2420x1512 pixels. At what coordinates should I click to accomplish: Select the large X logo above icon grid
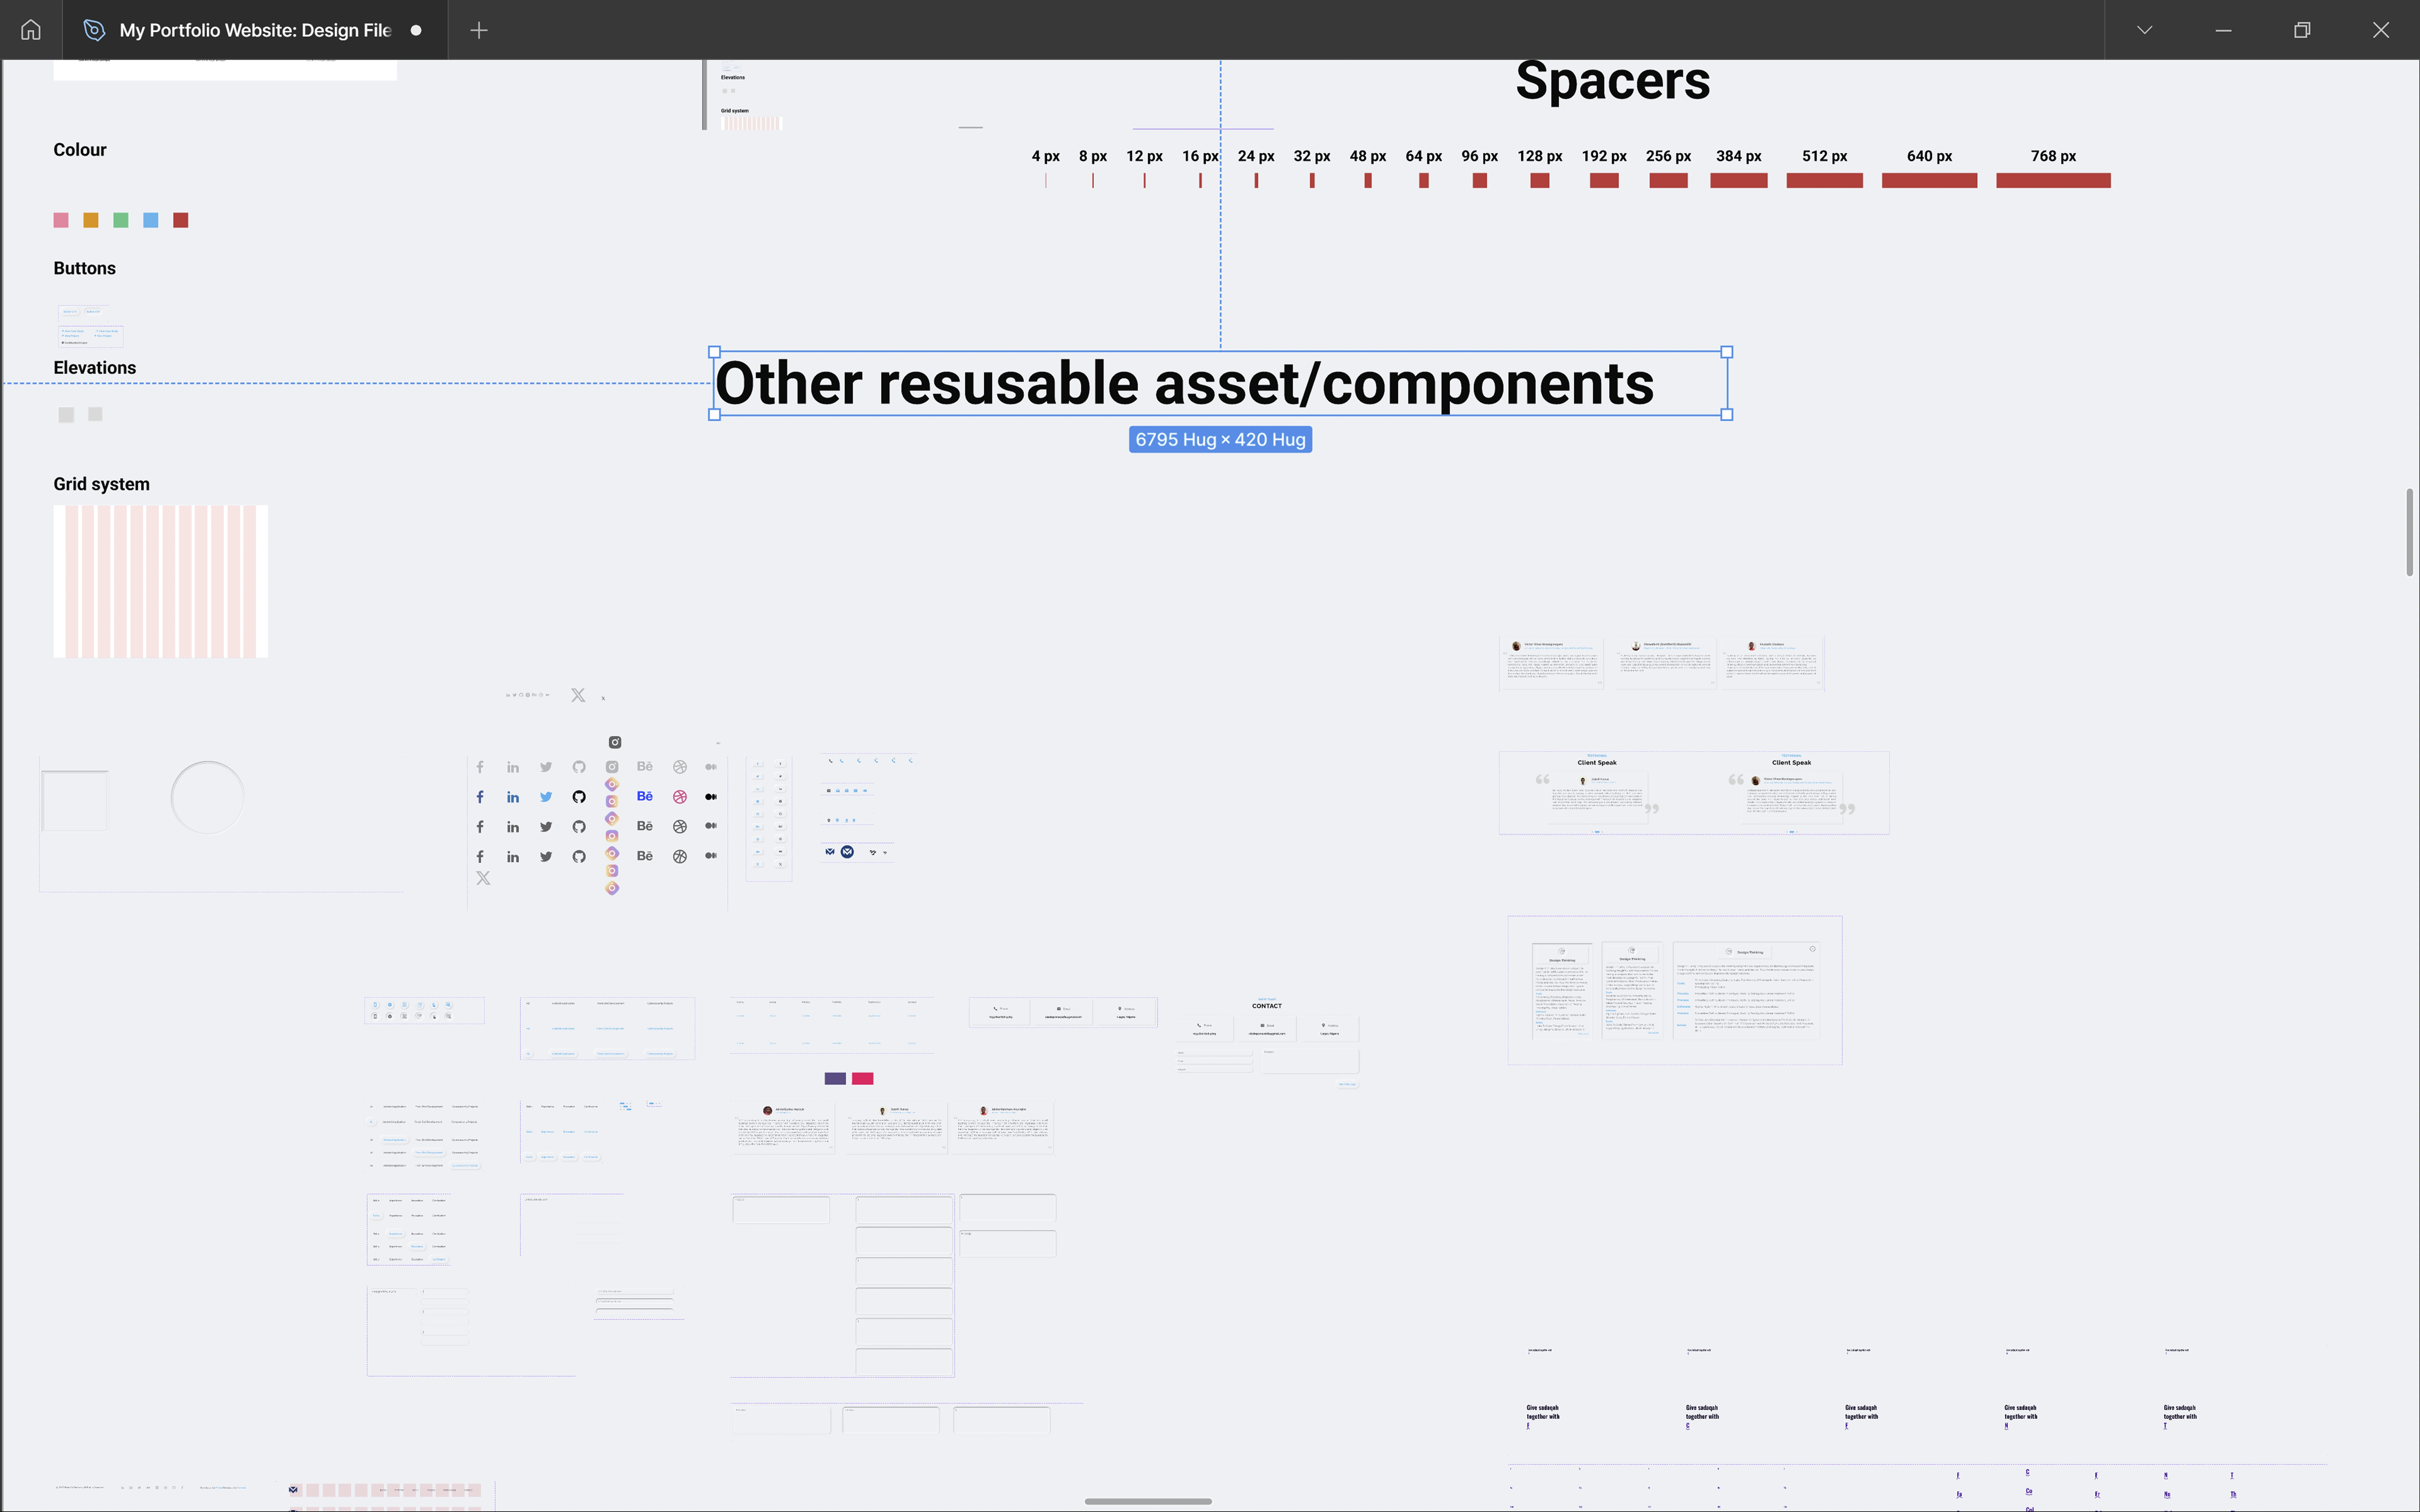pos(578,695)
